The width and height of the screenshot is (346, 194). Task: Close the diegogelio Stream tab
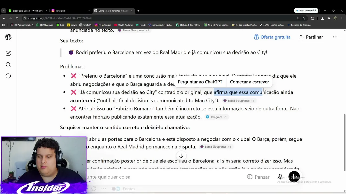(46, 11)
